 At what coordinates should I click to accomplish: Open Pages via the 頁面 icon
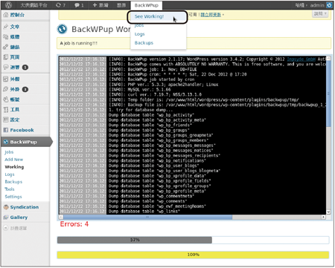6,57
